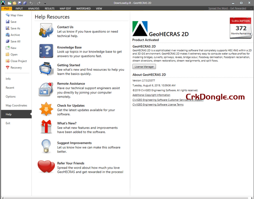The height and width of the screenshot is (199, 254).
Task: Open the Suggest Improvements heading link
Action: [x=74, y=143]
